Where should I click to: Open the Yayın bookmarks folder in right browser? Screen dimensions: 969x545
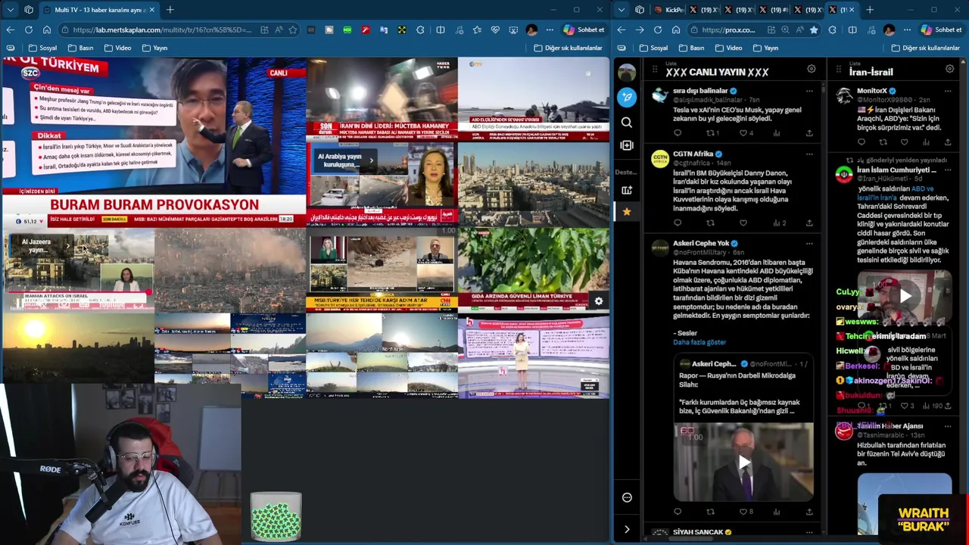(765, 48)
